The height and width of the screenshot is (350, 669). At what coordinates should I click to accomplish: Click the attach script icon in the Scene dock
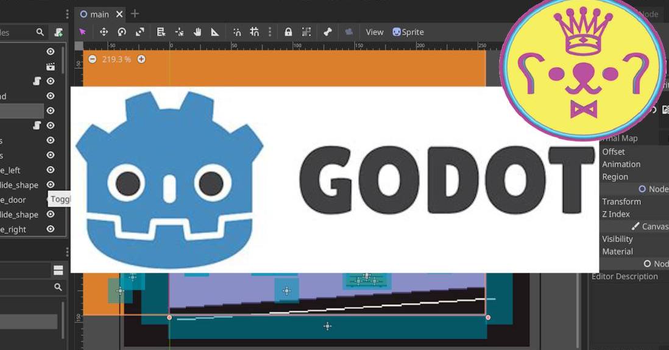[x=59, y=32]
